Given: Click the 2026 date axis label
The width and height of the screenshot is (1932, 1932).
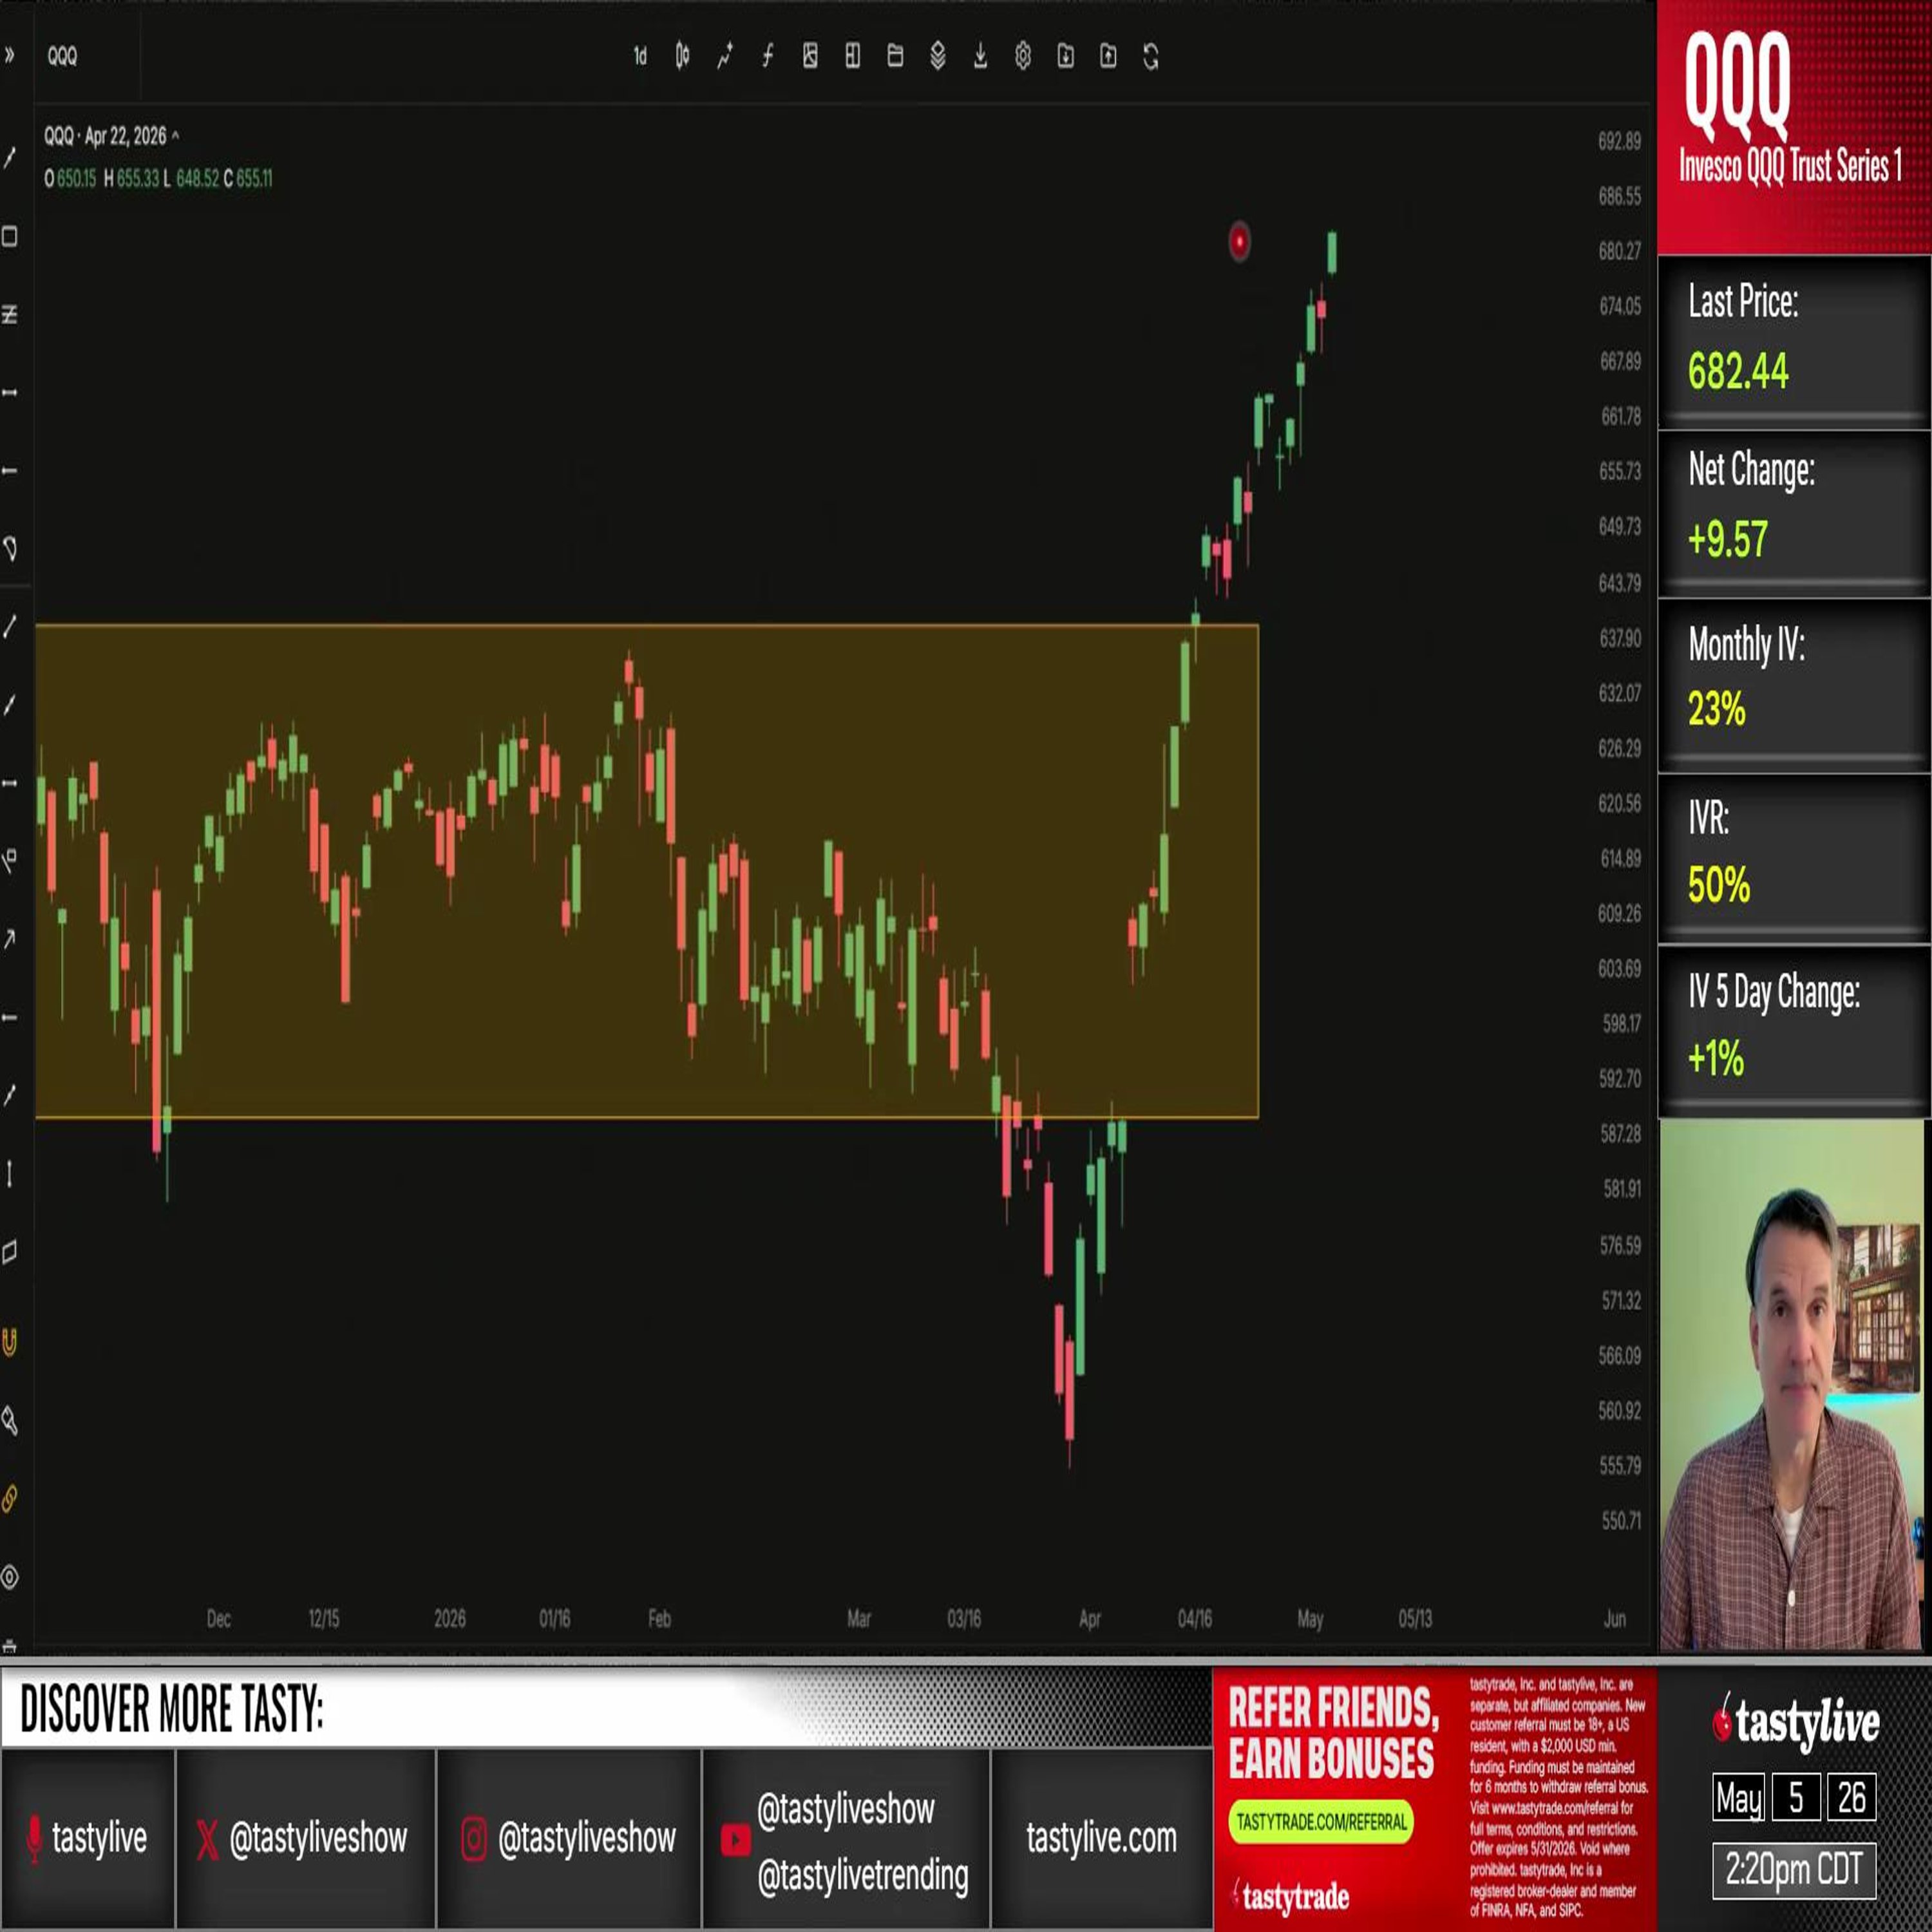Looking at the screenshot, I should click(449, 1618).
